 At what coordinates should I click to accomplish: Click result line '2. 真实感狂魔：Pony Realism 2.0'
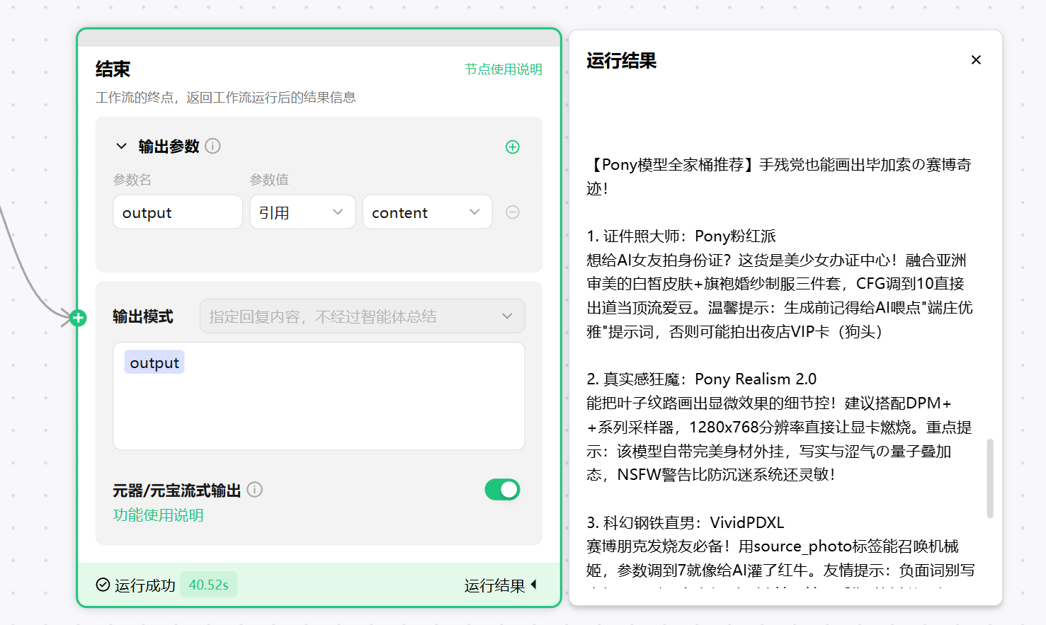(702, 379)
